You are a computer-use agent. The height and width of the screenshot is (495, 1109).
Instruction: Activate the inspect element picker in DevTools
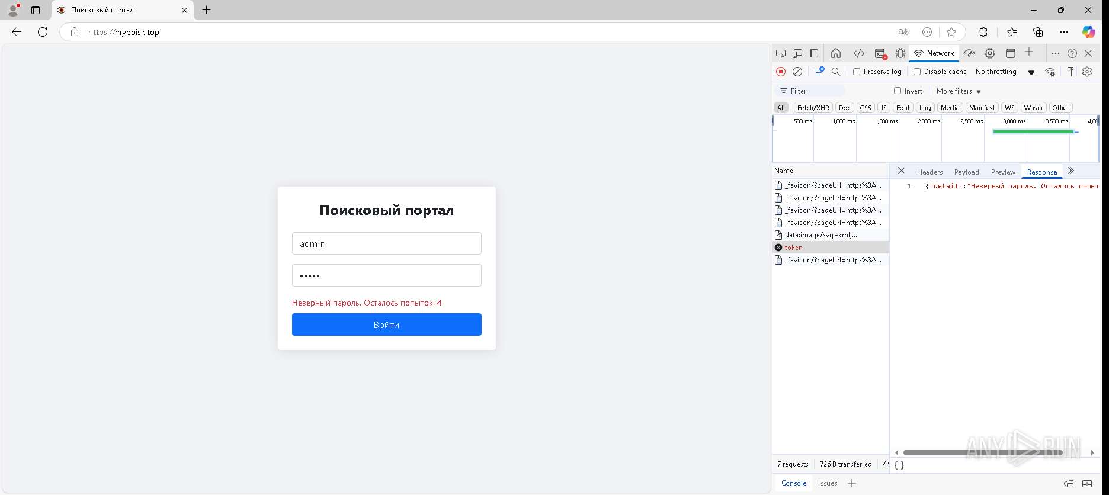(x=781, y=53)
